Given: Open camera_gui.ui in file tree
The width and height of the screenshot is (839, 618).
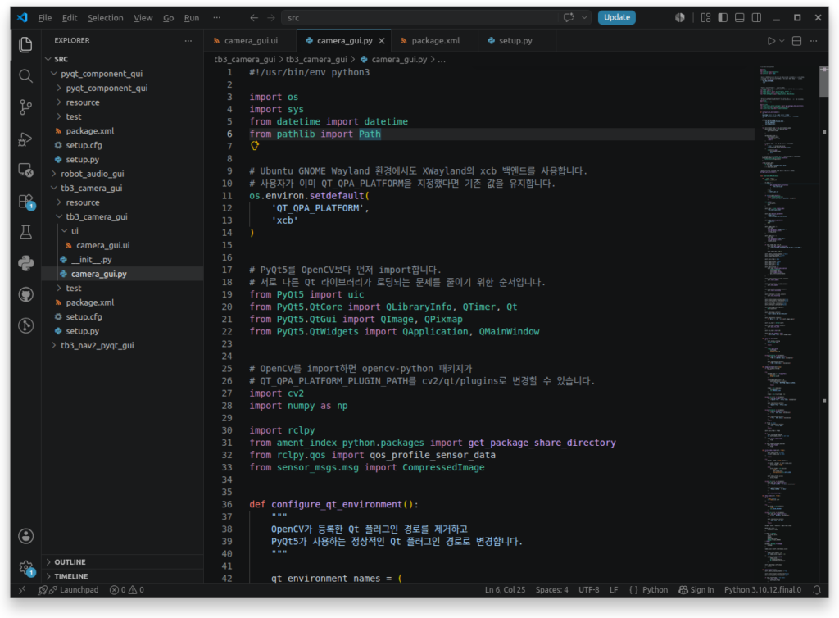Looking at the screenshot, I should (123, 246).
